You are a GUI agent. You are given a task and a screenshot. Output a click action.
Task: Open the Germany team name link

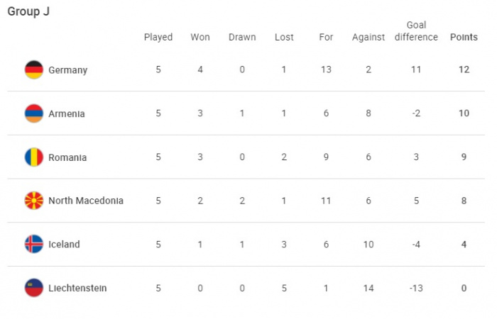click(x=68, y=70)
